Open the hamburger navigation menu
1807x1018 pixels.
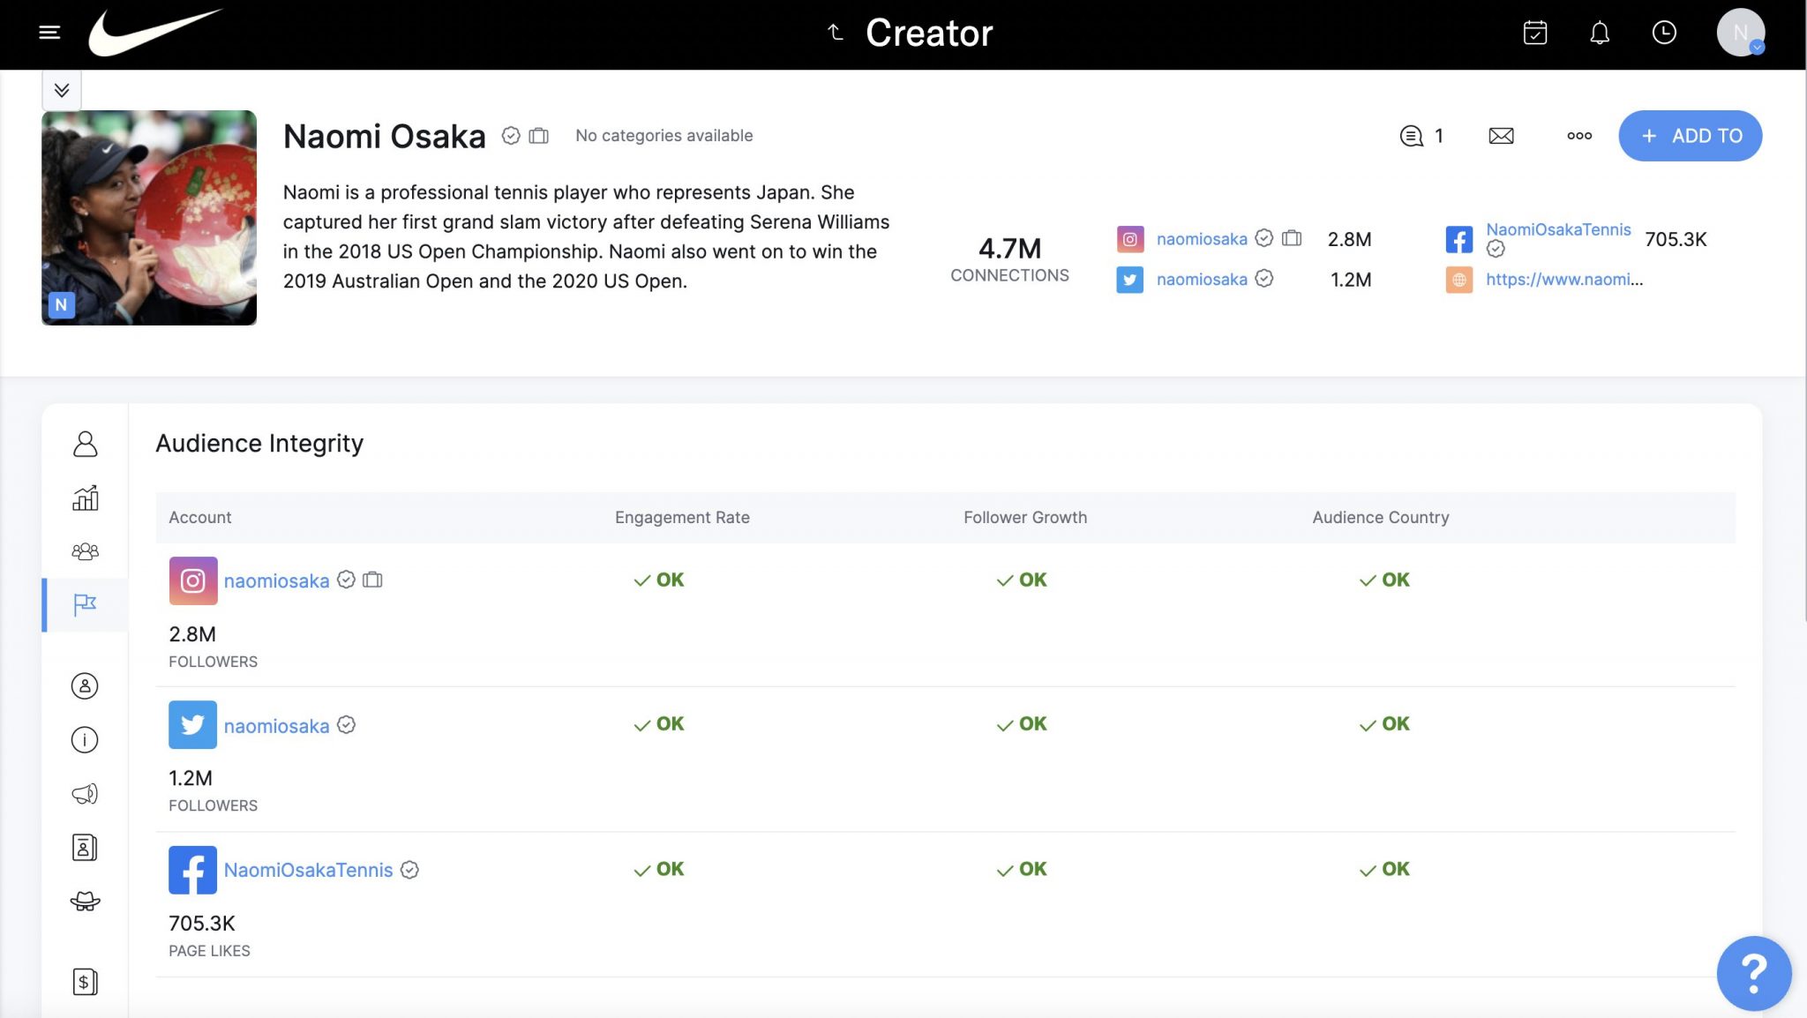click(49, 32)
